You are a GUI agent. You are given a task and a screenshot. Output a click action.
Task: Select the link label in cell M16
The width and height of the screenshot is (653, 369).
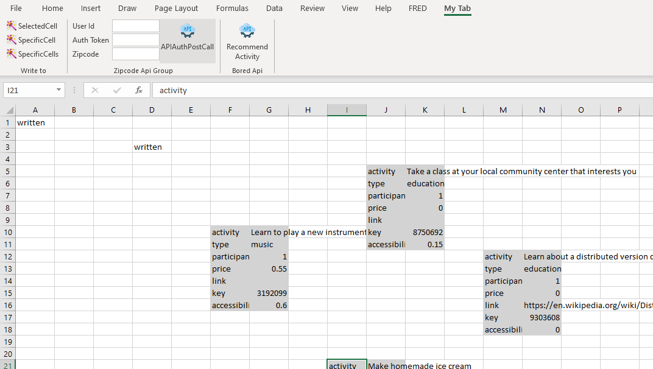click(x=503, y=305)
